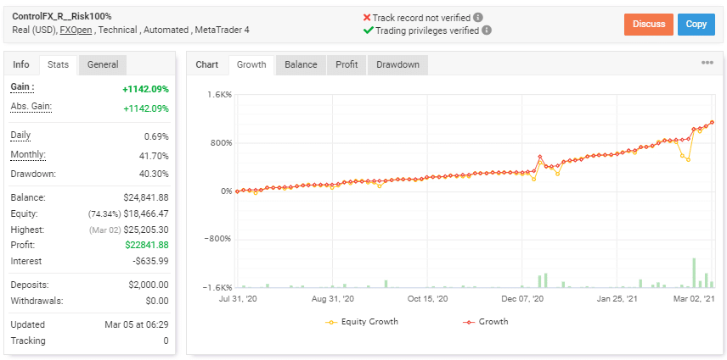Toggle the red Growth series in legend
This screenshot has width=727, height=360.
(x=485, y=322)
